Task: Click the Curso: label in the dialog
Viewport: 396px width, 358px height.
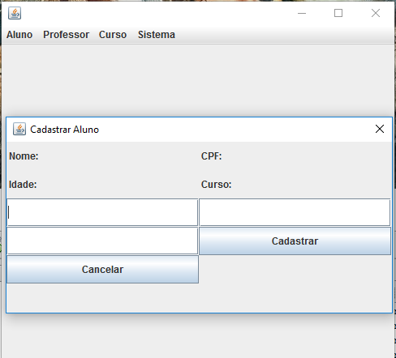Action: point(216,185)
